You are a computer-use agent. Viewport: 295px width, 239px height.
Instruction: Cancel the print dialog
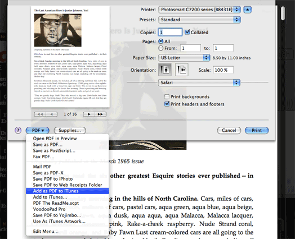click(x=229, y=131)
